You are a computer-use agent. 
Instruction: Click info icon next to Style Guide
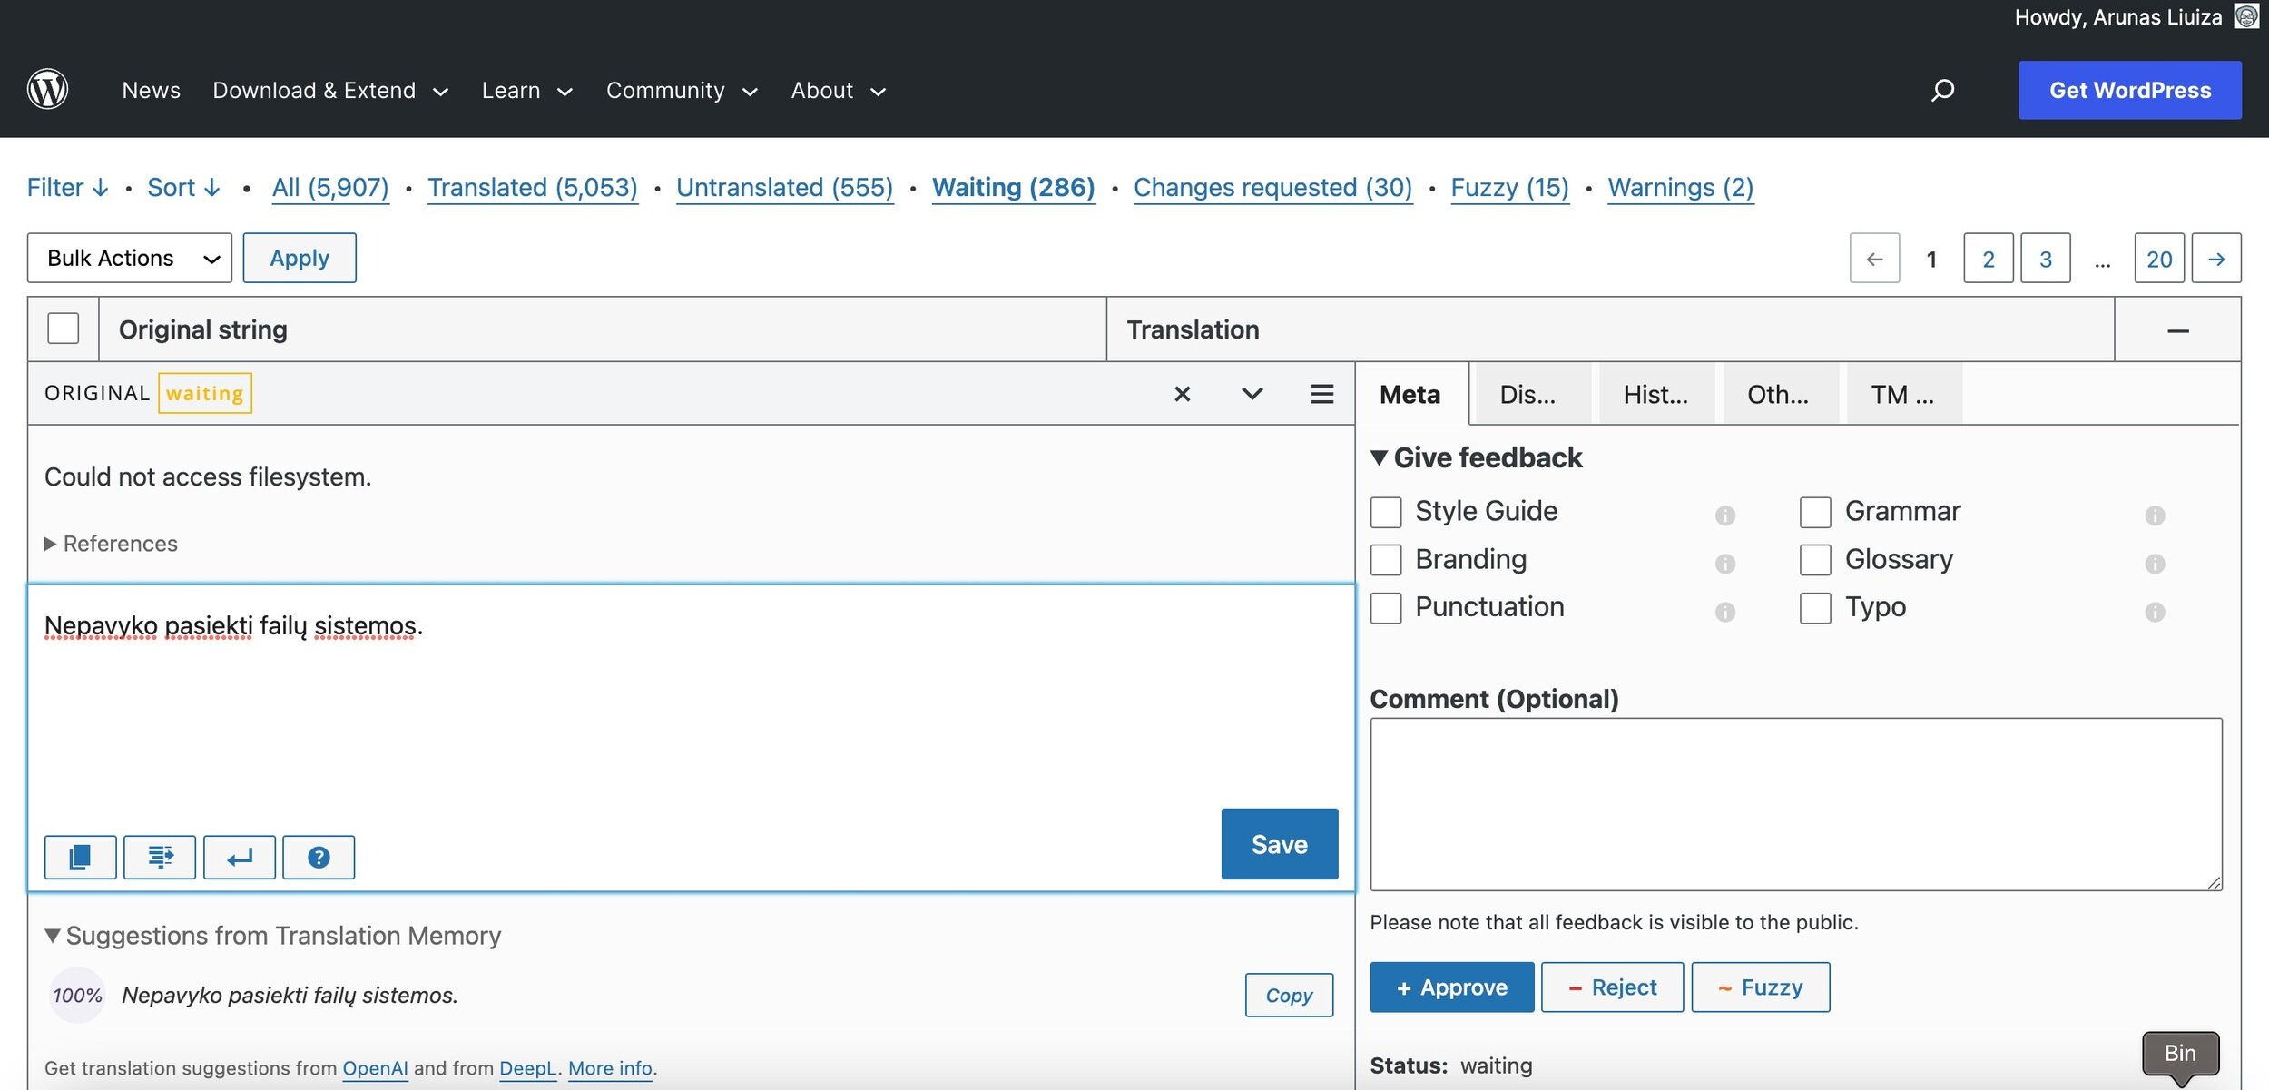tap(1724, 516)
